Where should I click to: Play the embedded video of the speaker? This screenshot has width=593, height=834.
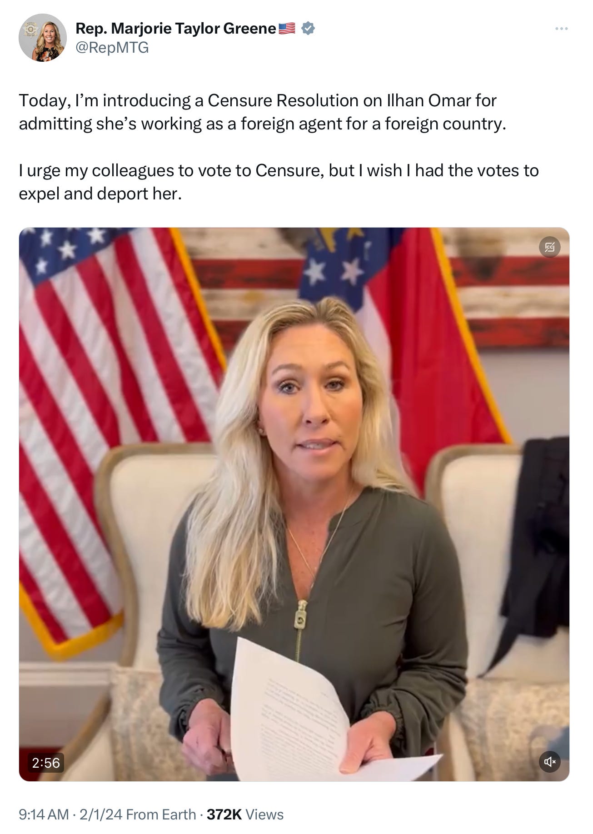coord(294,504)
